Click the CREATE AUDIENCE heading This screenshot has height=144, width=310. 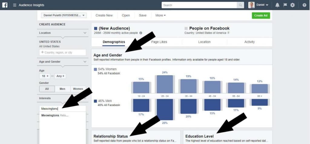[52, 24]
